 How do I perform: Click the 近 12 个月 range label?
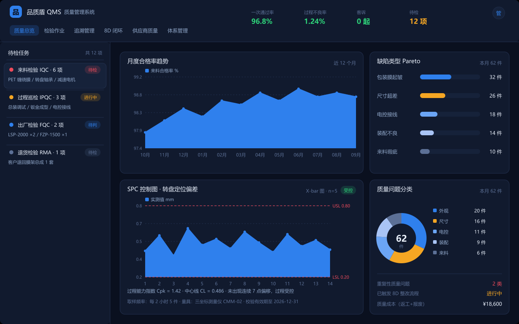(x=345, y=63)
